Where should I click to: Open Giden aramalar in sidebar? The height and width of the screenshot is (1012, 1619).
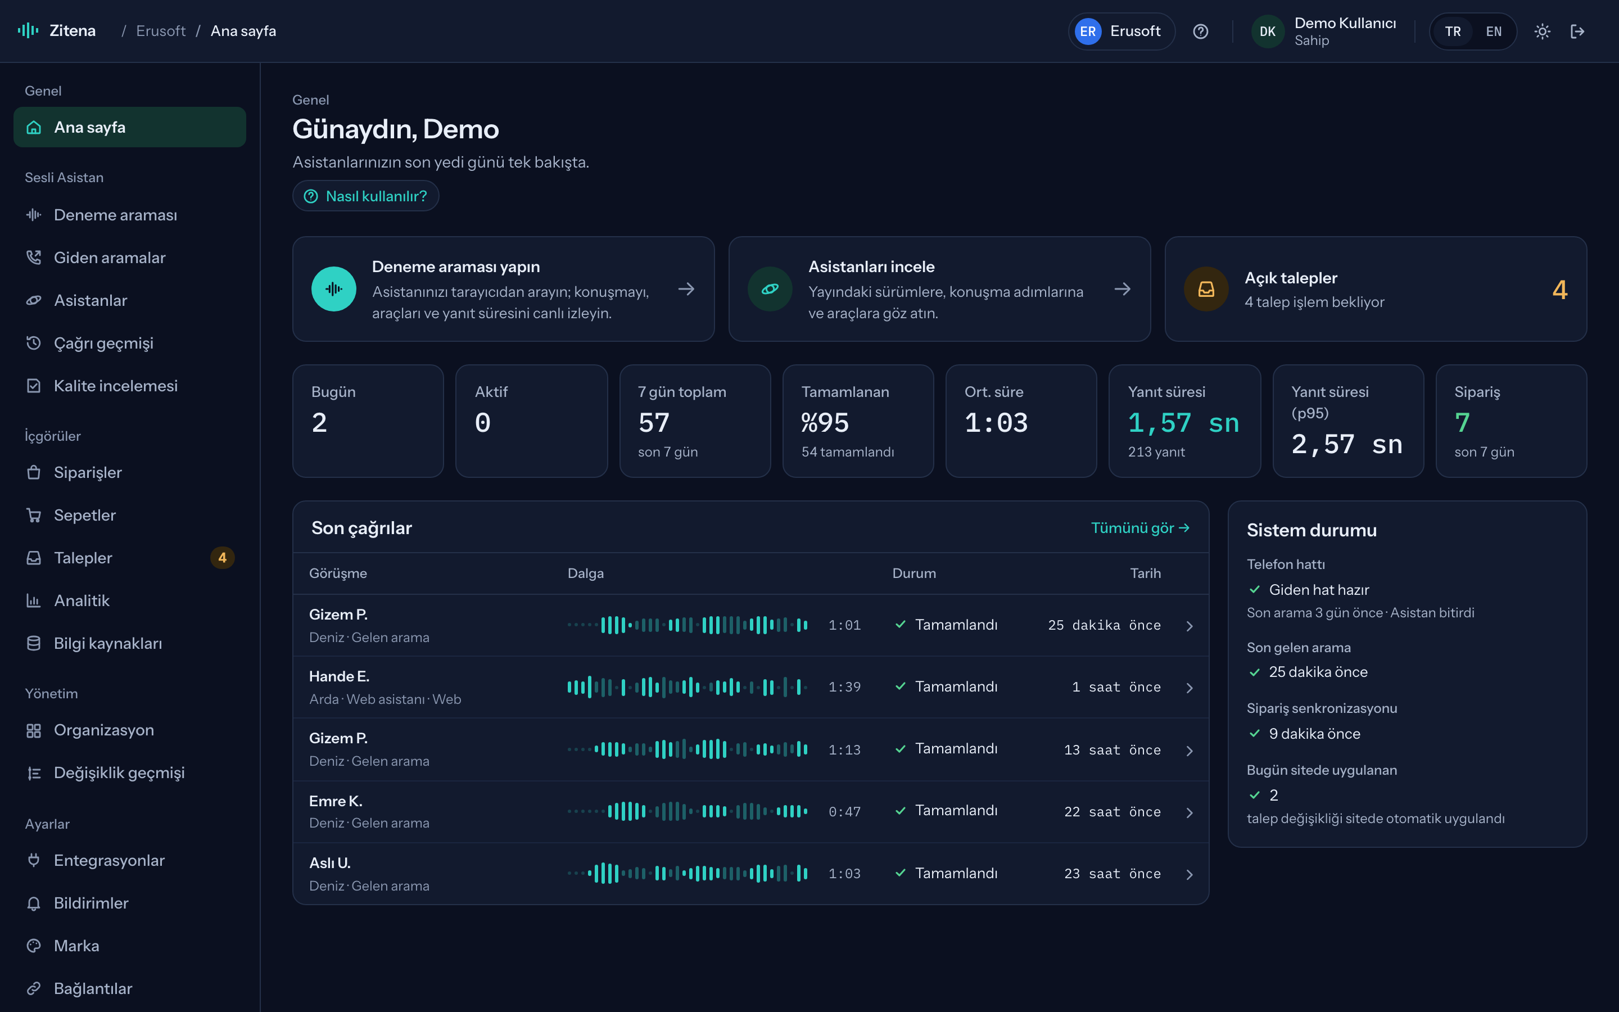tap(130, 257)
